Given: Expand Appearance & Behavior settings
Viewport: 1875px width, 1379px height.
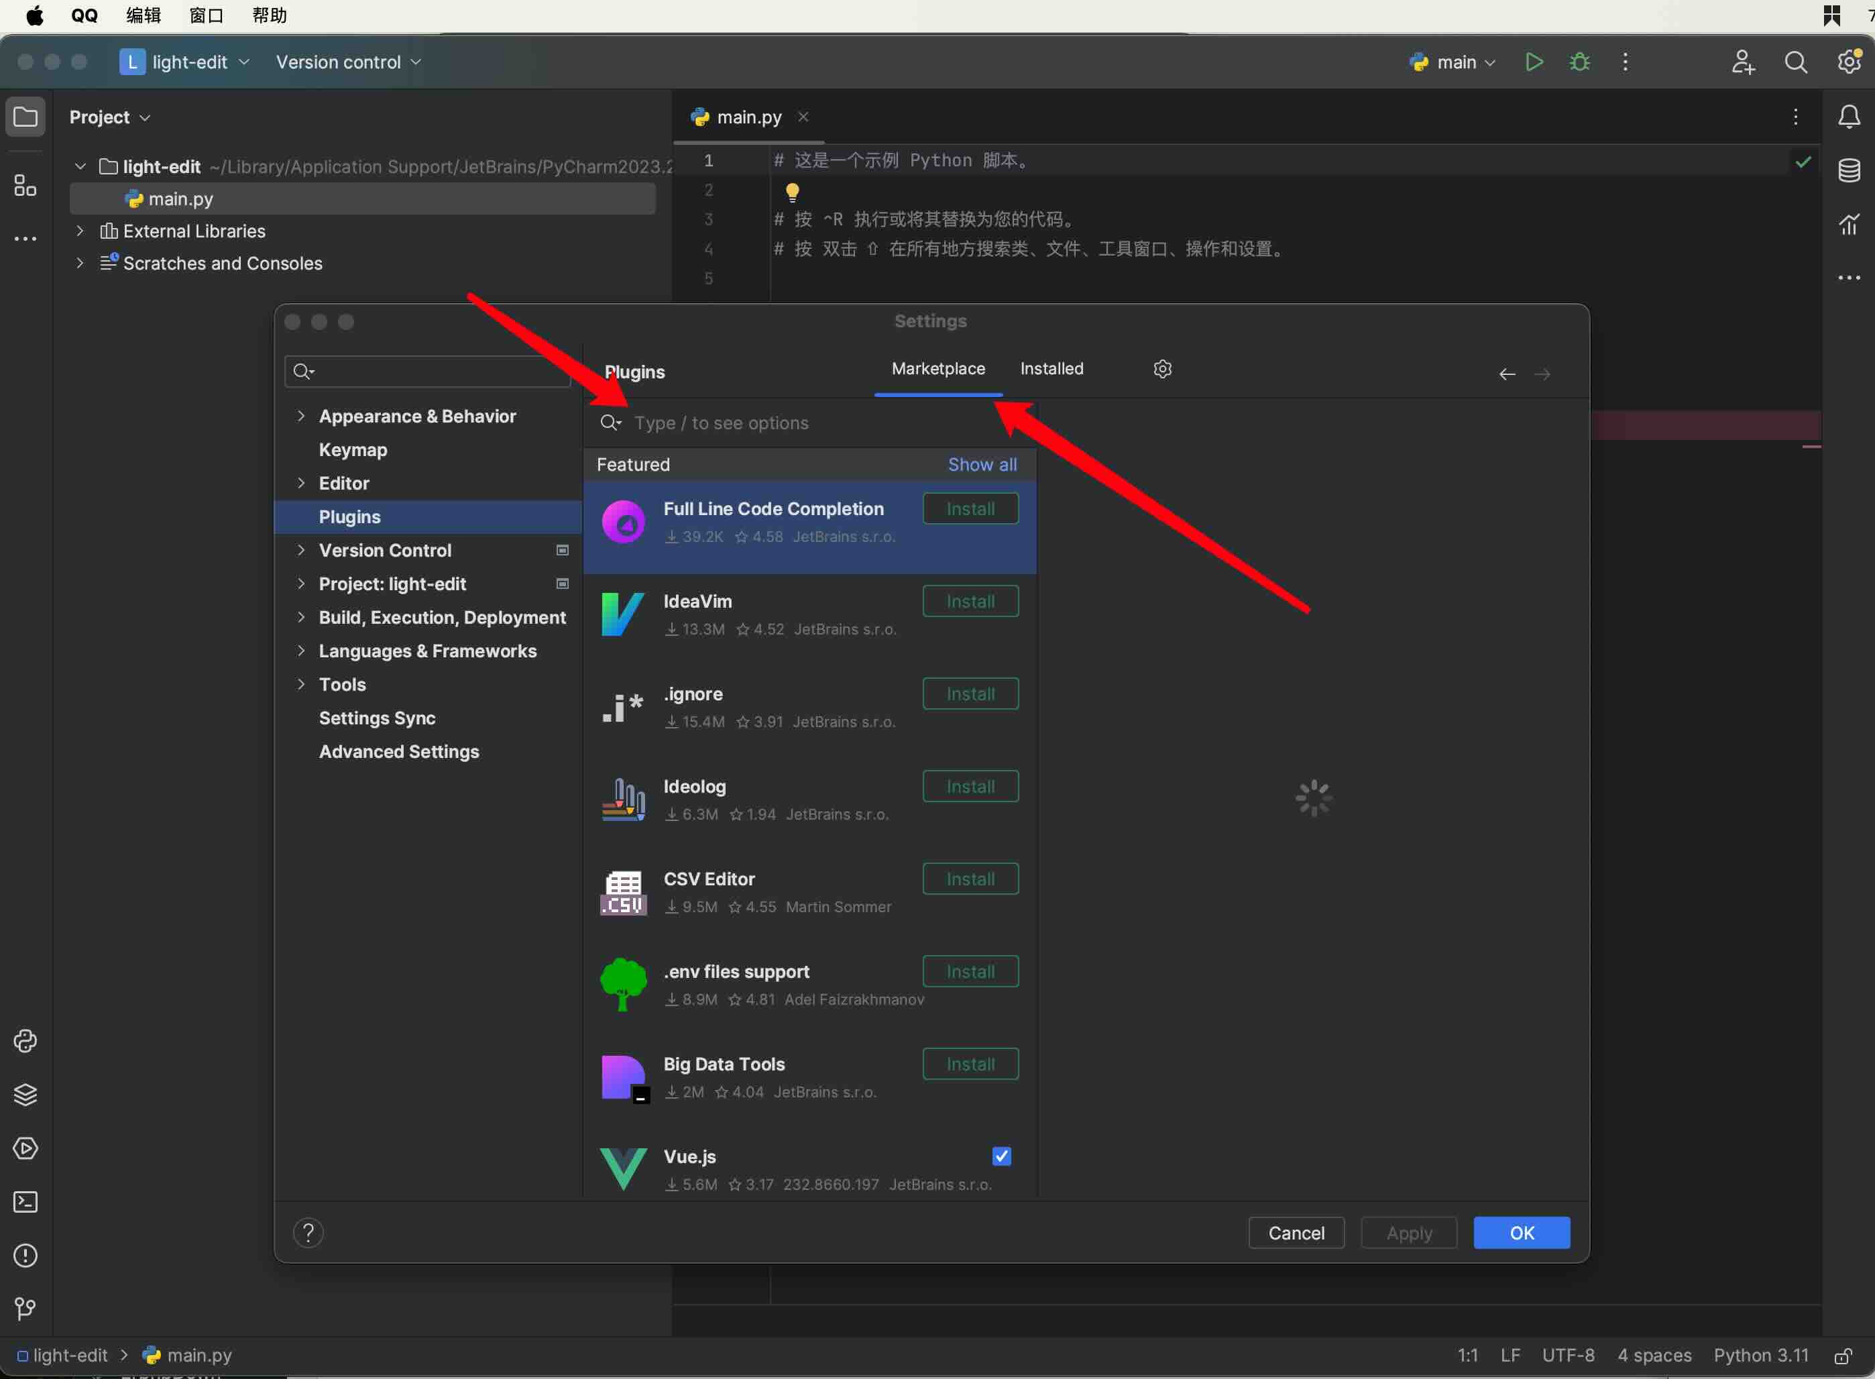Looking at the screenshot, I should tap(301, 416).
